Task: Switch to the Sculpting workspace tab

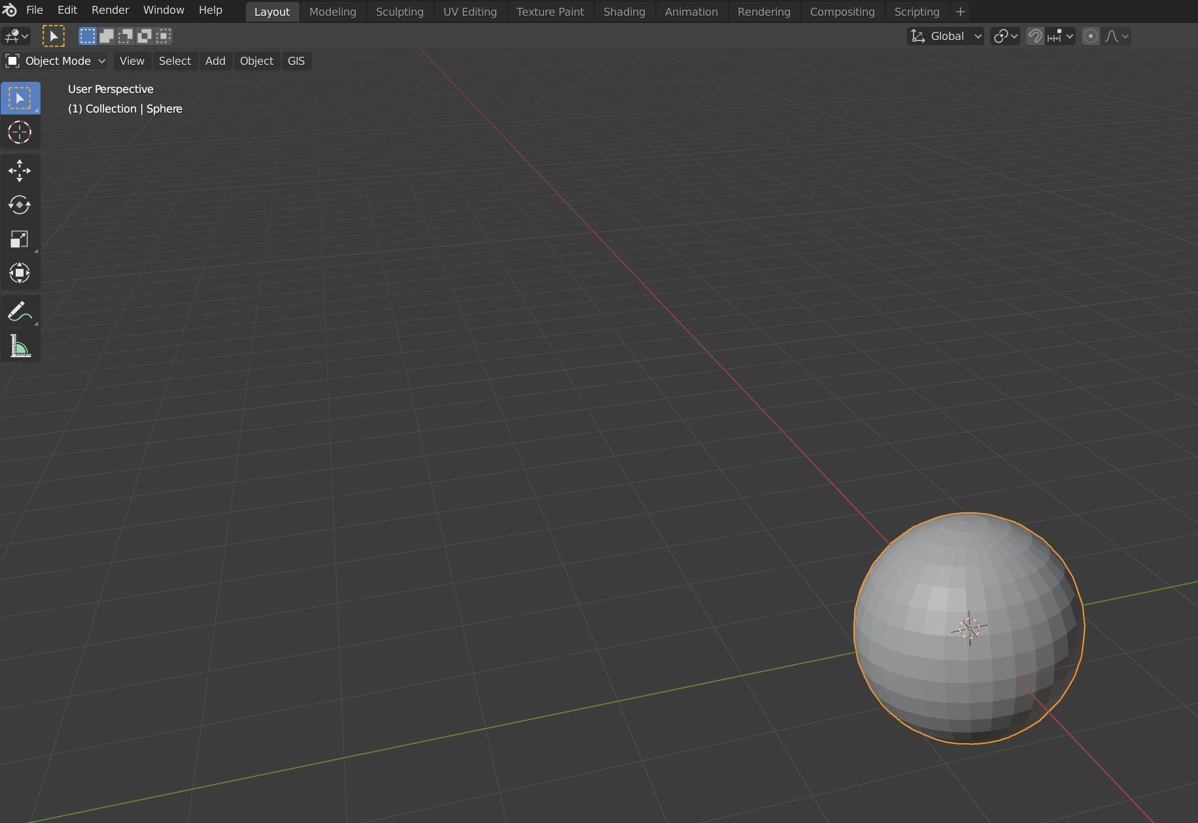Action: click(x=400, y=12)
